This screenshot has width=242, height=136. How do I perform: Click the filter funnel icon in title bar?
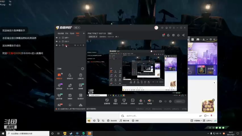(170, 28)
